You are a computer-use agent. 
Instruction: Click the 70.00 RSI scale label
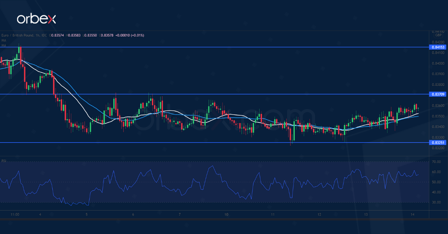coord(436,162)
